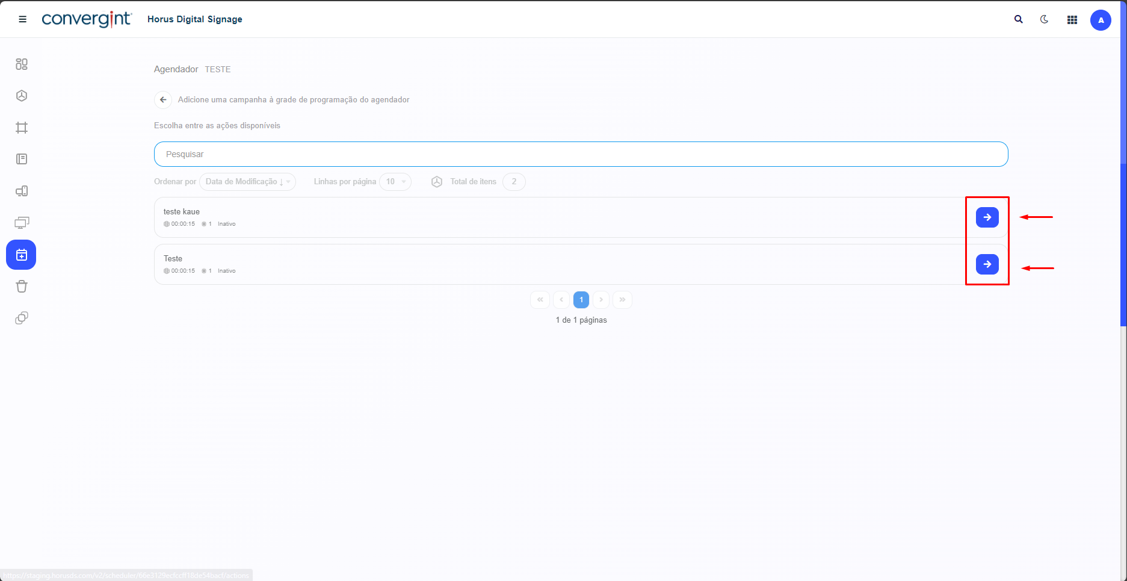
Task: Open the trash bin icon in sidebar
Action: (x=22, y=287)
